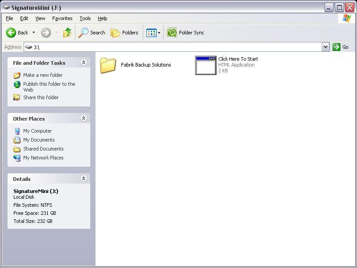Viewport: 357px width, 268px height.
Task: Open My Computer link
Action: point(37,131)
